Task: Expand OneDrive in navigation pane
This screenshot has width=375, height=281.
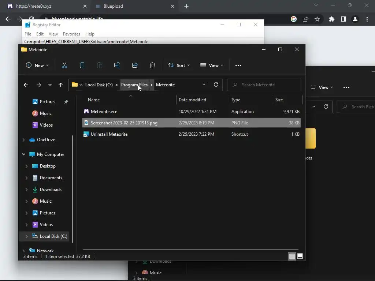Action: tap(23, 140)
